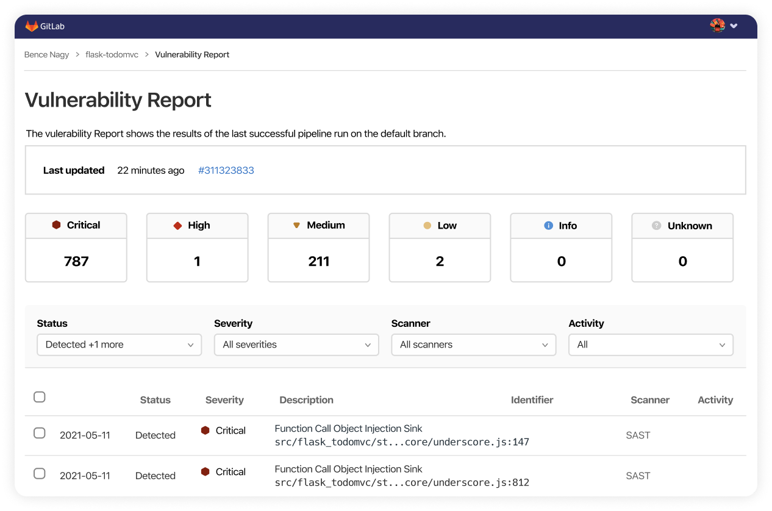The height and width of the screenshot is (511, 772).
Task: Click the High diamond severity icon
Action: coord(177,226)
